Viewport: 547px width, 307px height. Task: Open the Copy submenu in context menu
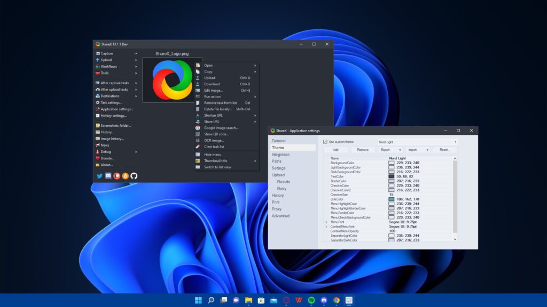(226, 72)
